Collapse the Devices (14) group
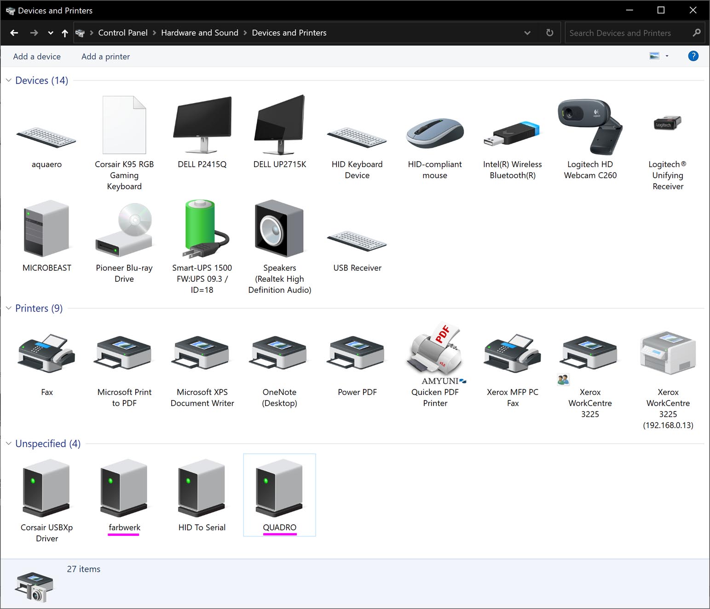The image size is (710, 609). [x=9, y=81]
